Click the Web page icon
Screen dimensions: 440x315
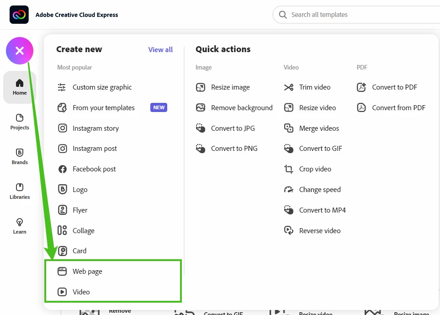(62, 272)
